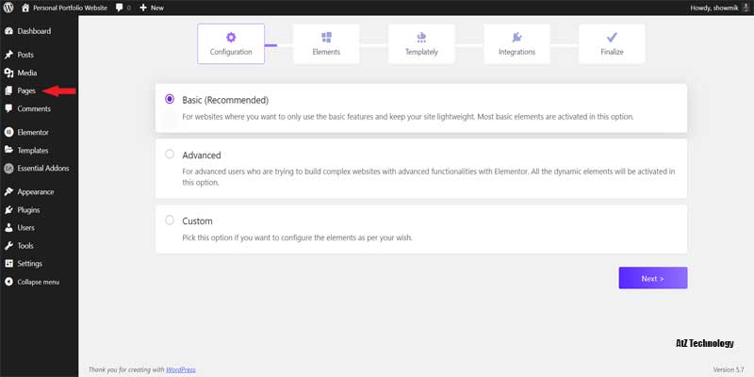The height and width of the screenshot is (377, 754).
Task: Open the Comments menu label
Action: [34, 108]
